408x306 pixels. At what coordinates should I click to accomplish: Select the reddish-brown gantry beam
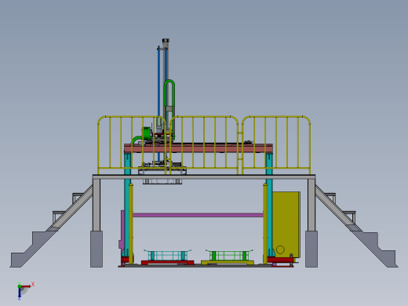tap(199, 148)
